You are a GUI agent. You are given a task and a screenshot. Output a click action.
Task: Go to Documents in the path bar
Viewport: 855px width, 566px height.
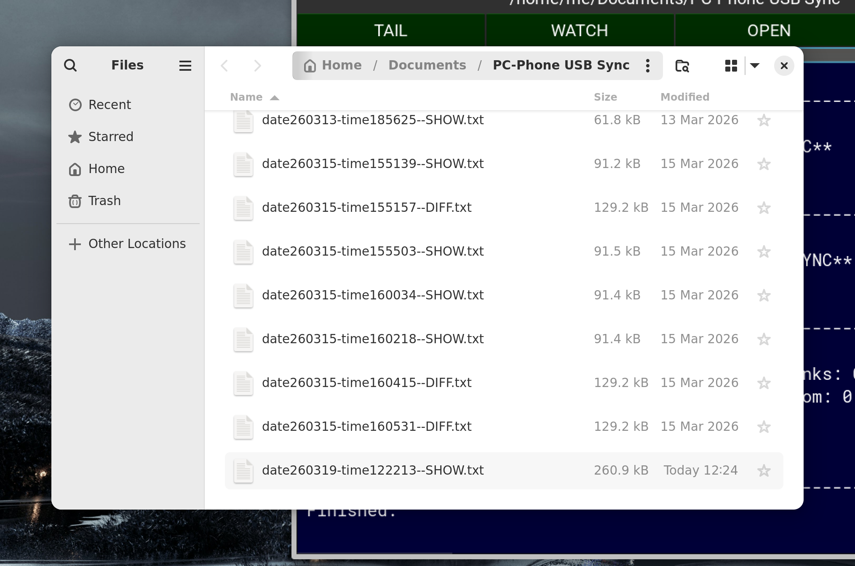[427, 65]
